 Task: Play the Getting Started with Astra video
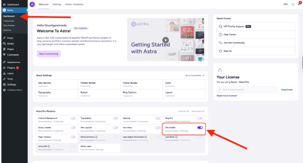pos(165,40)
